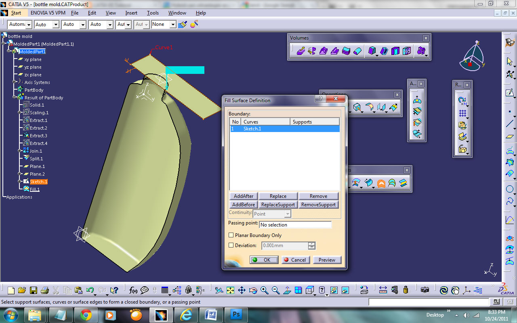
Task: Click the Zoom In icon on the bottom toolbar
Action: point(264,291)
